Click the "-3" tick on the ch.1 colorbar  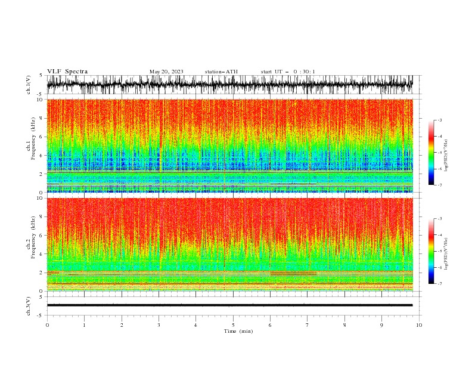click(440, 120)
